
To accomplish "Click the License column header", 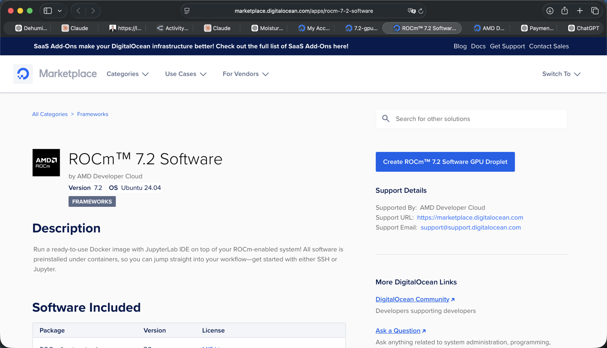I will tap(213, 330).
